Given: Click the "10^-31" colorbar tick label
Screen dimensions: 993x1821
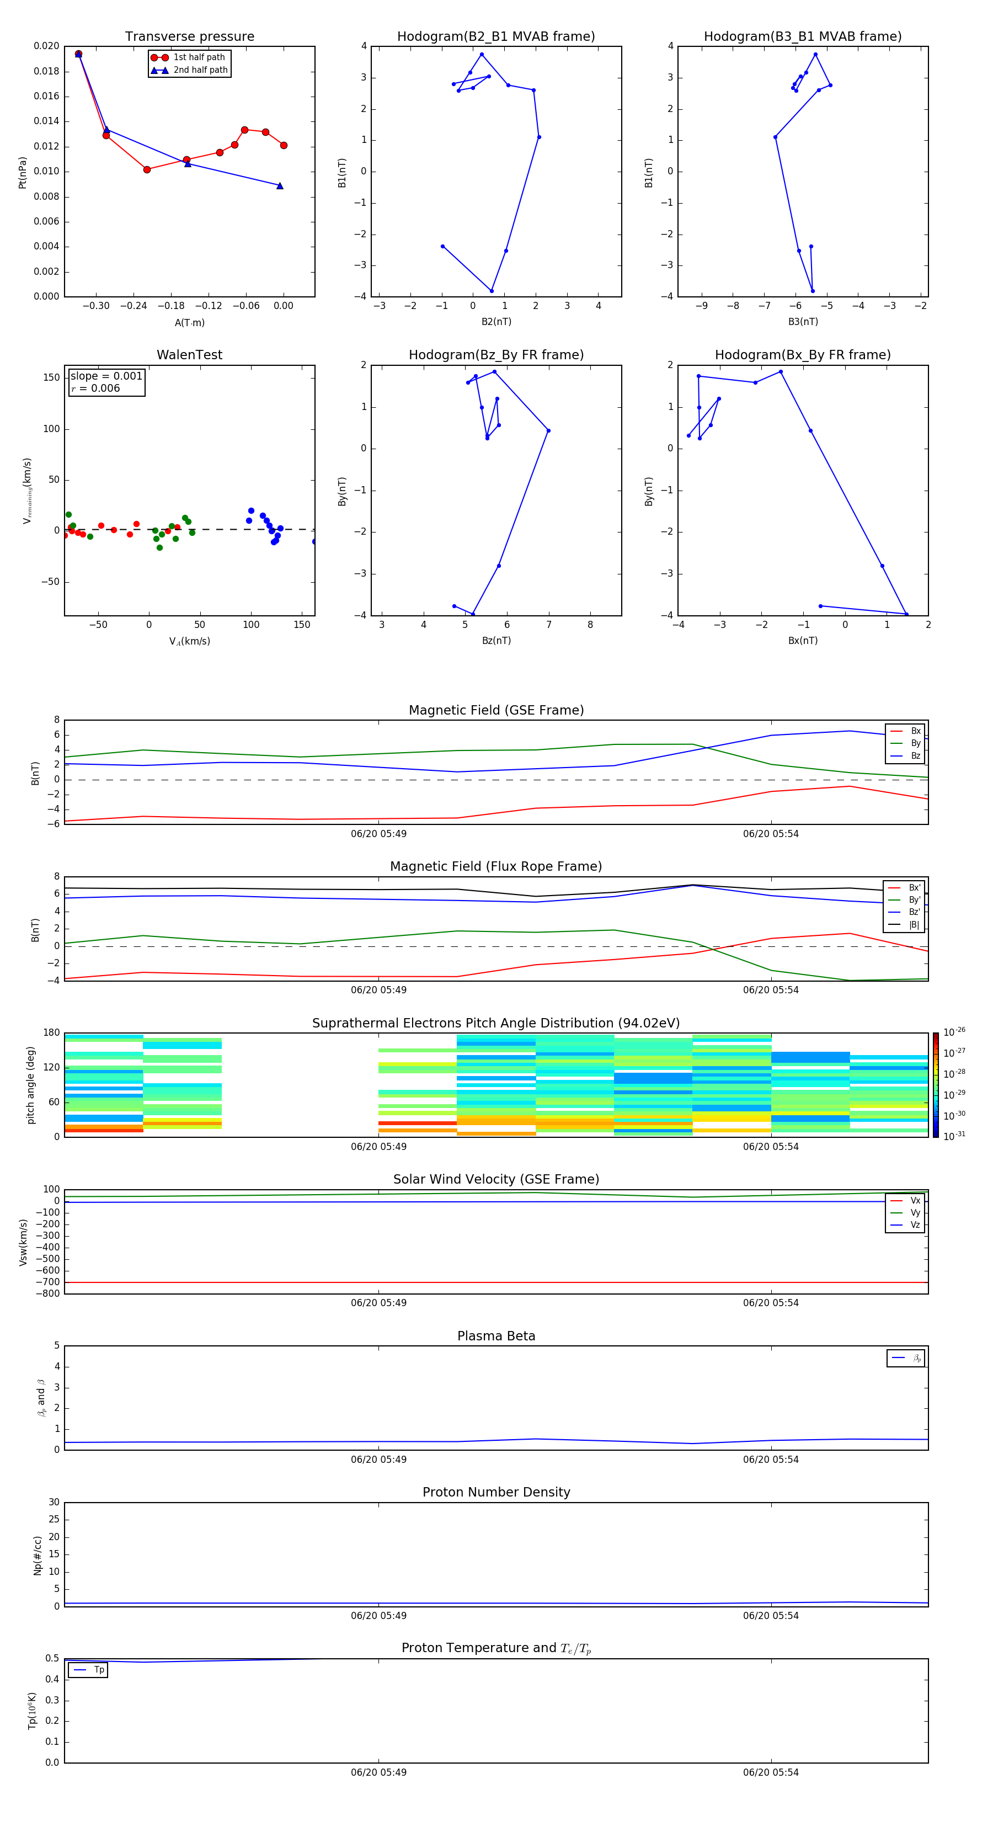Looking at the screenshot, I should 954,1136.
